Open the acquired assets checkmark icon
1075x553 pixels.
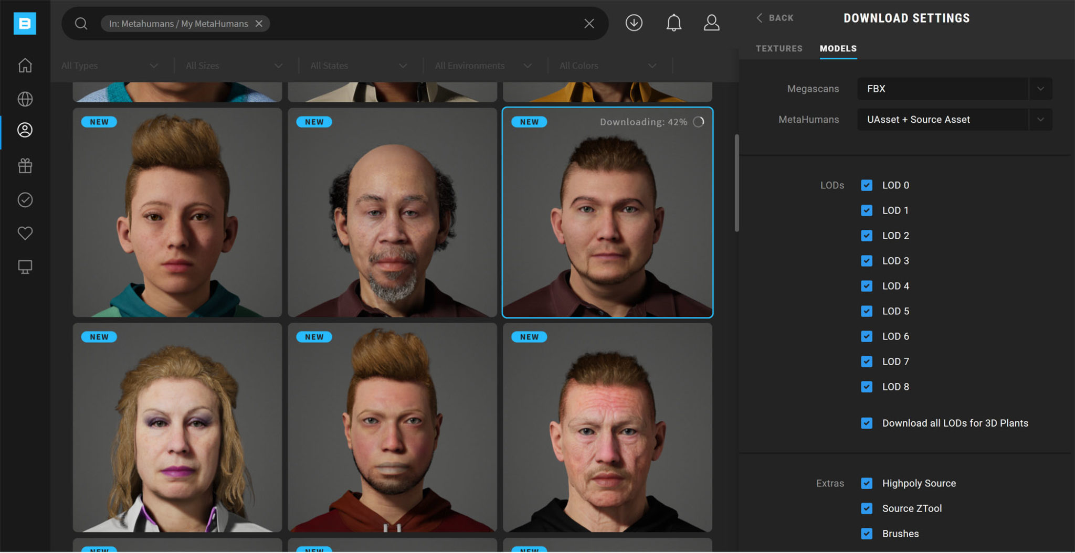pyautogui.click(x=25, y=199)
